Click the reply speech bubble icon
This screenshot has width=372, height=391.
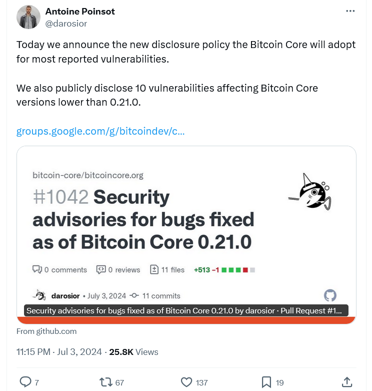coord(25,382)
